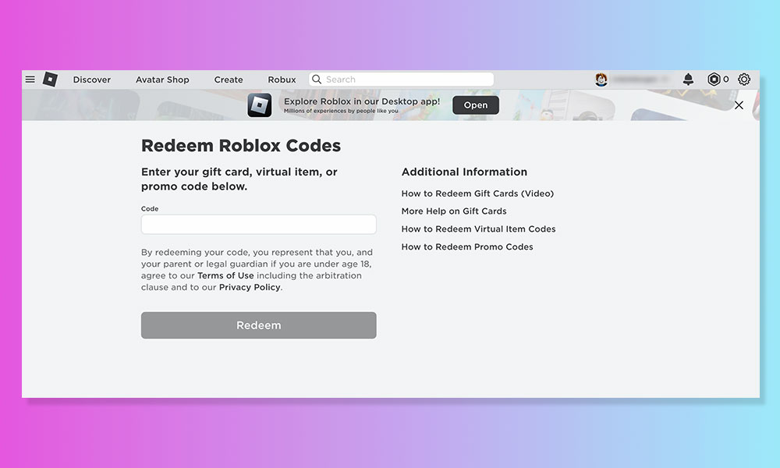The width and height of the screenshot is (780, 468).
Task: Open the Discover page
Action: (92, 80)
